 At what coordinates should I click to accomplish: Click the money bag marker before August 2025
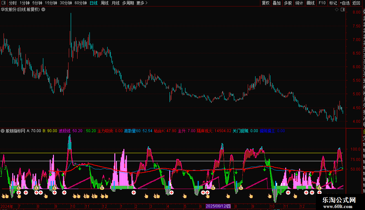coord(241,187)
